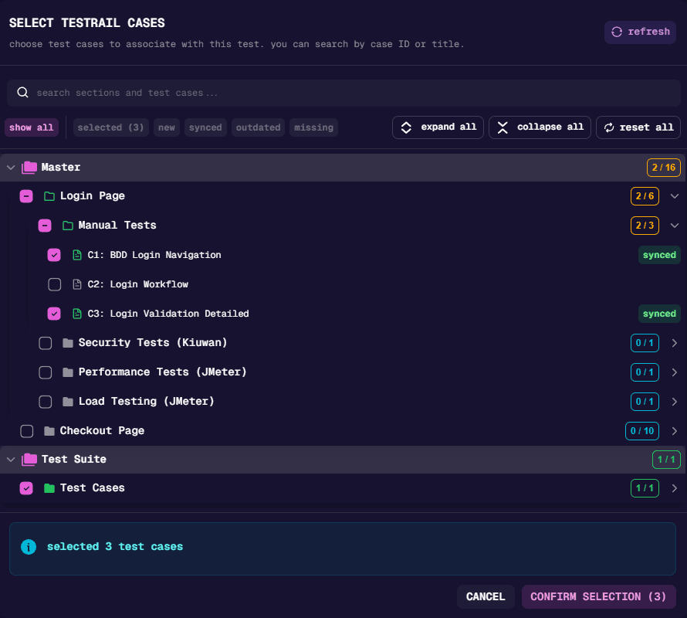Filter by outdated cases

[258, 127]
